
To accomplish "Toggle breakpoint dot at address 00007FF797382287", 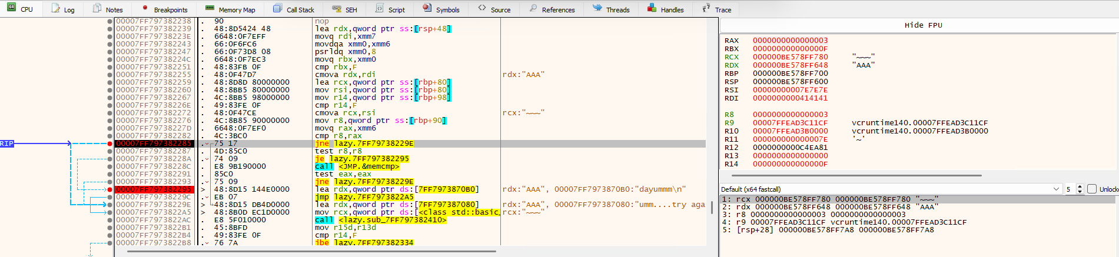I will click(110, 151).
